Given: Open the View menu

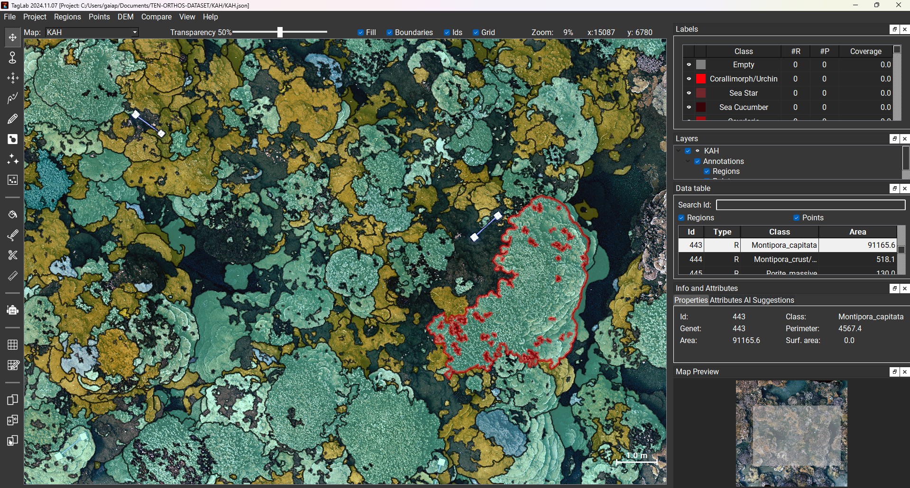Looking at the screenshot, I should 187,17.
